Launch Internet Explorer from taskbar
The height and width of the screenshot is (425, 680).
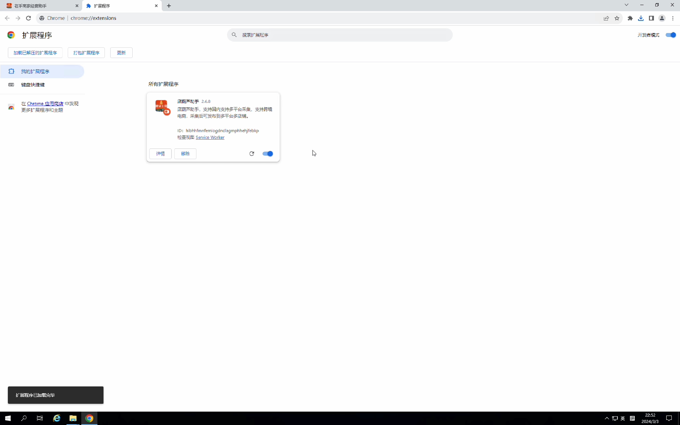pos(57,418)
